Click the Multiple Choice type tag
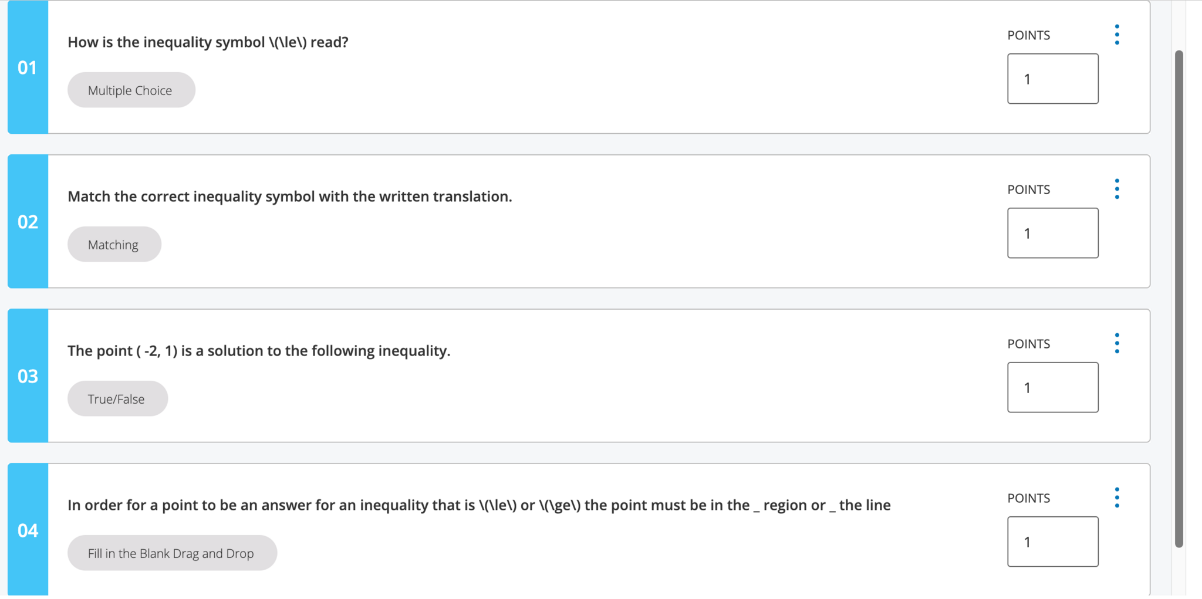This screenshot has width=1202, height=599. (131, 90)
